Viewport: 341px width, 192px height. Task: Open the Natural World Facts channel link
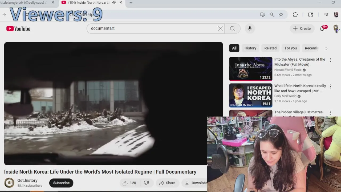pyautogui.click(x=288, y=70)
